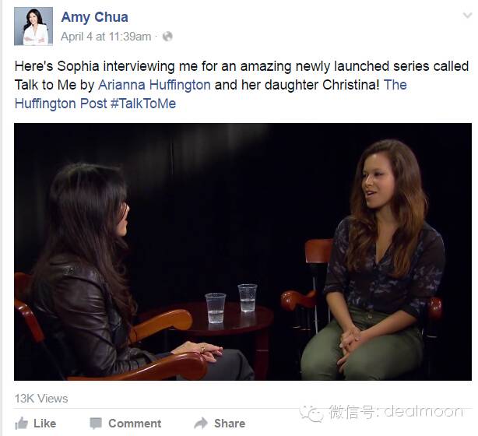478x436 pixels.
Task: Click the Share button label
Action: point(230,424)
